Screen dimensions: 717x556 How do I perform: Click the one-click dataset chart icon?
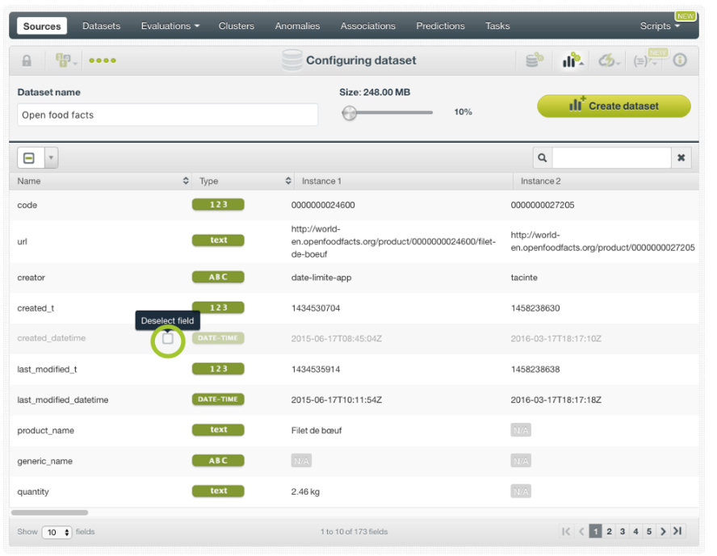pos(572,61)
